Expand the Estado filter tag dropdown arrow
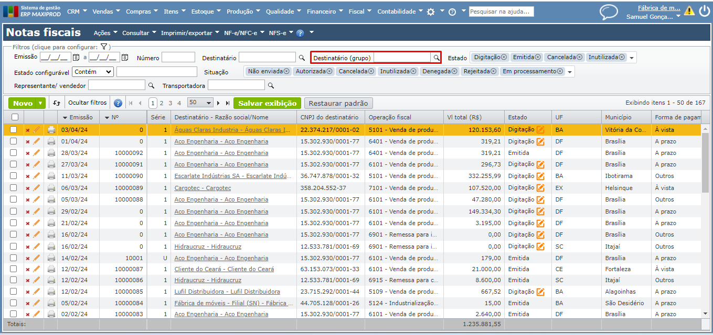This screenshot has width=713, height=335. (632, 58)
